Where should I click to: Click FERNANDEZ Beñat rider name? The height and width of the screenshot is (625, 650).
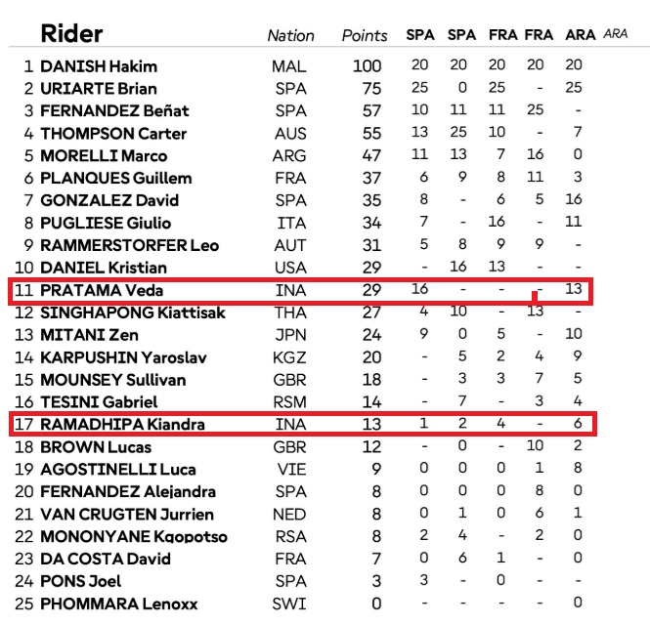tap(114, 111)
